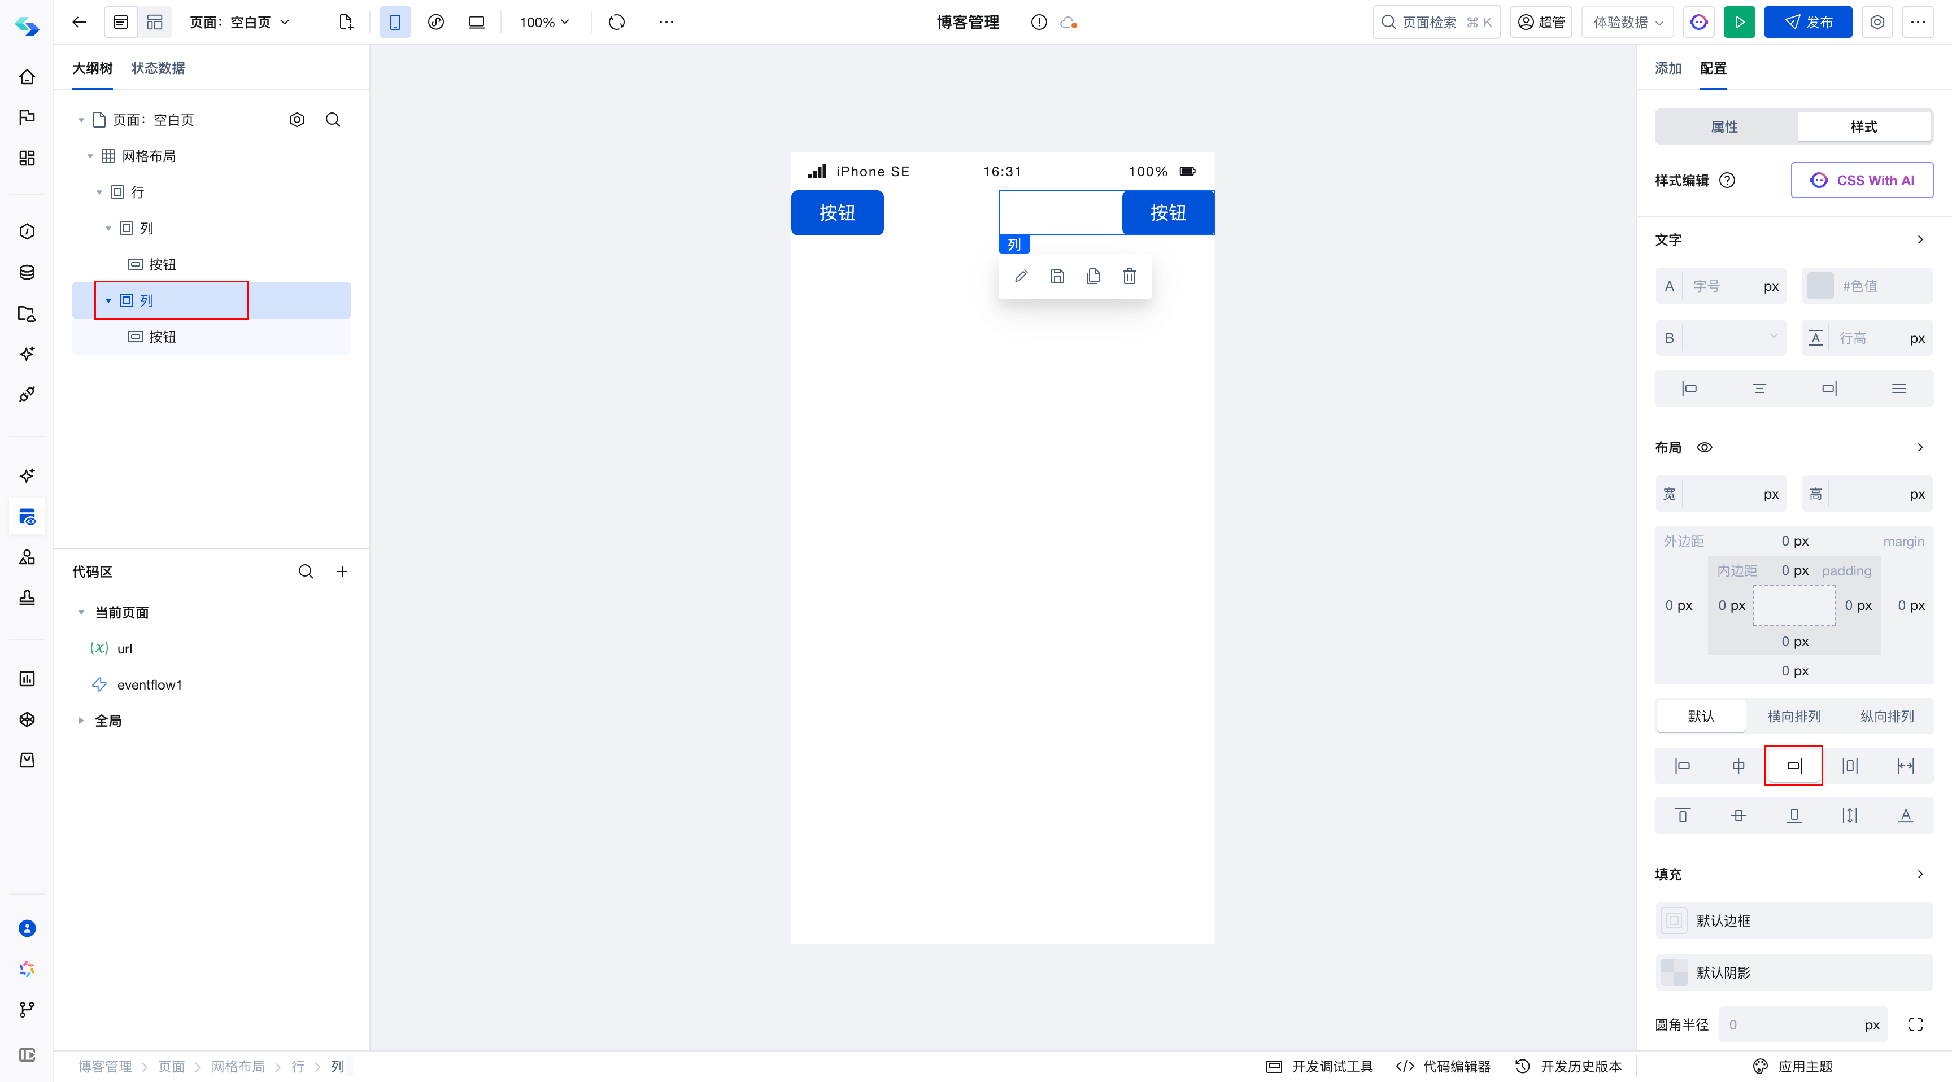
Task: Switch to 大纲树 tab
Action: pos(93,68)
